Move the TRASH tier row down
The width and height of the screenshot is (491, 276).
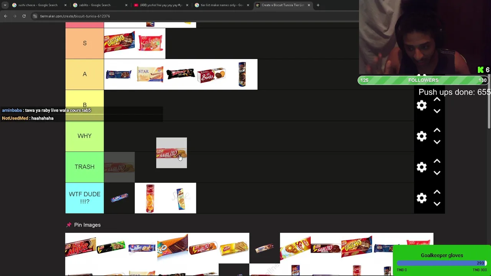[437, 173]
